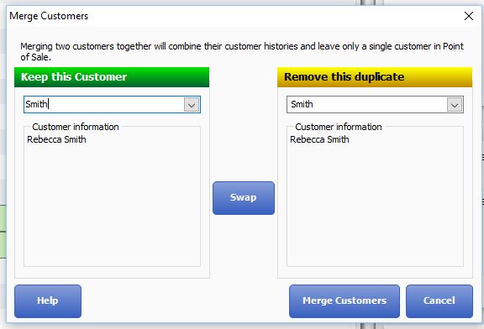Click the Keep this Customer green header

click(112, 77)
